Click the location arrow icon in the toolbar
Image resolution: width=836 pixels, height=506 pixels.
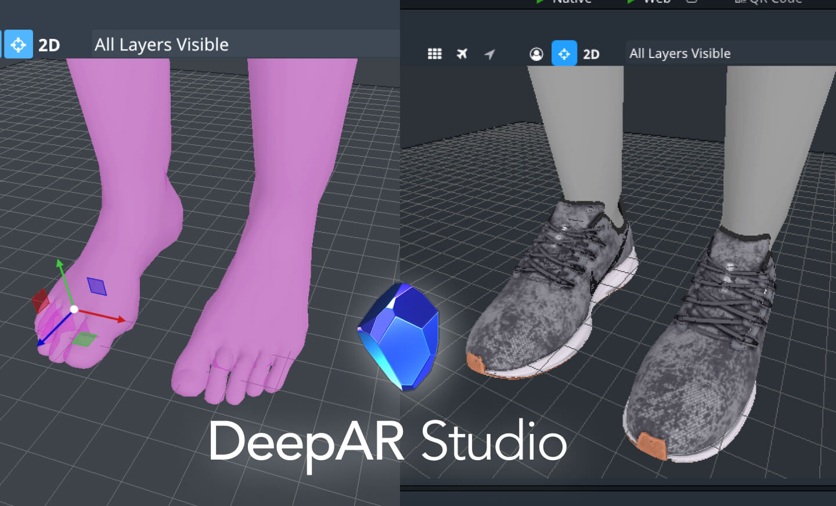coord(489,53)
